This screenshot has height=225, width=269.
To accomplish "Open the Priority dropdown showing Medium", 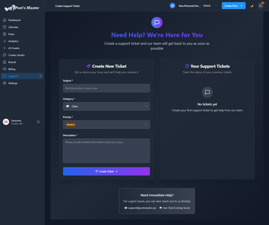I will 106,125.
